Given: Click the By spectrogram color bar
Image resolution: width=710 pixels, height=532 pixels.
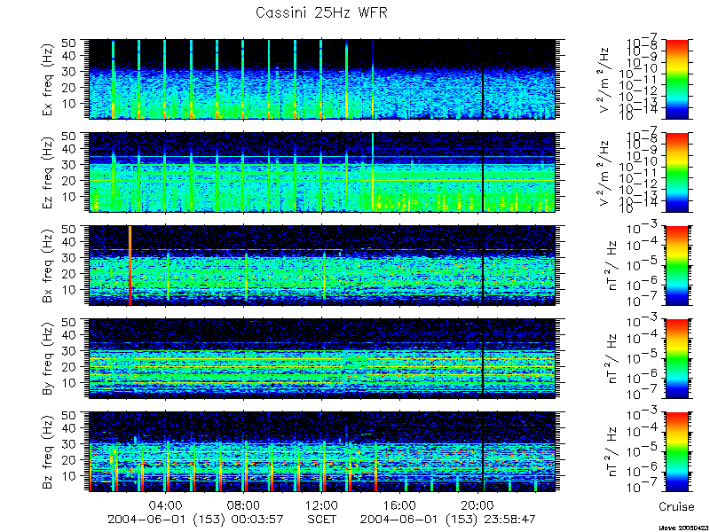Looking at the screenshot, I should tap(676, 358).
